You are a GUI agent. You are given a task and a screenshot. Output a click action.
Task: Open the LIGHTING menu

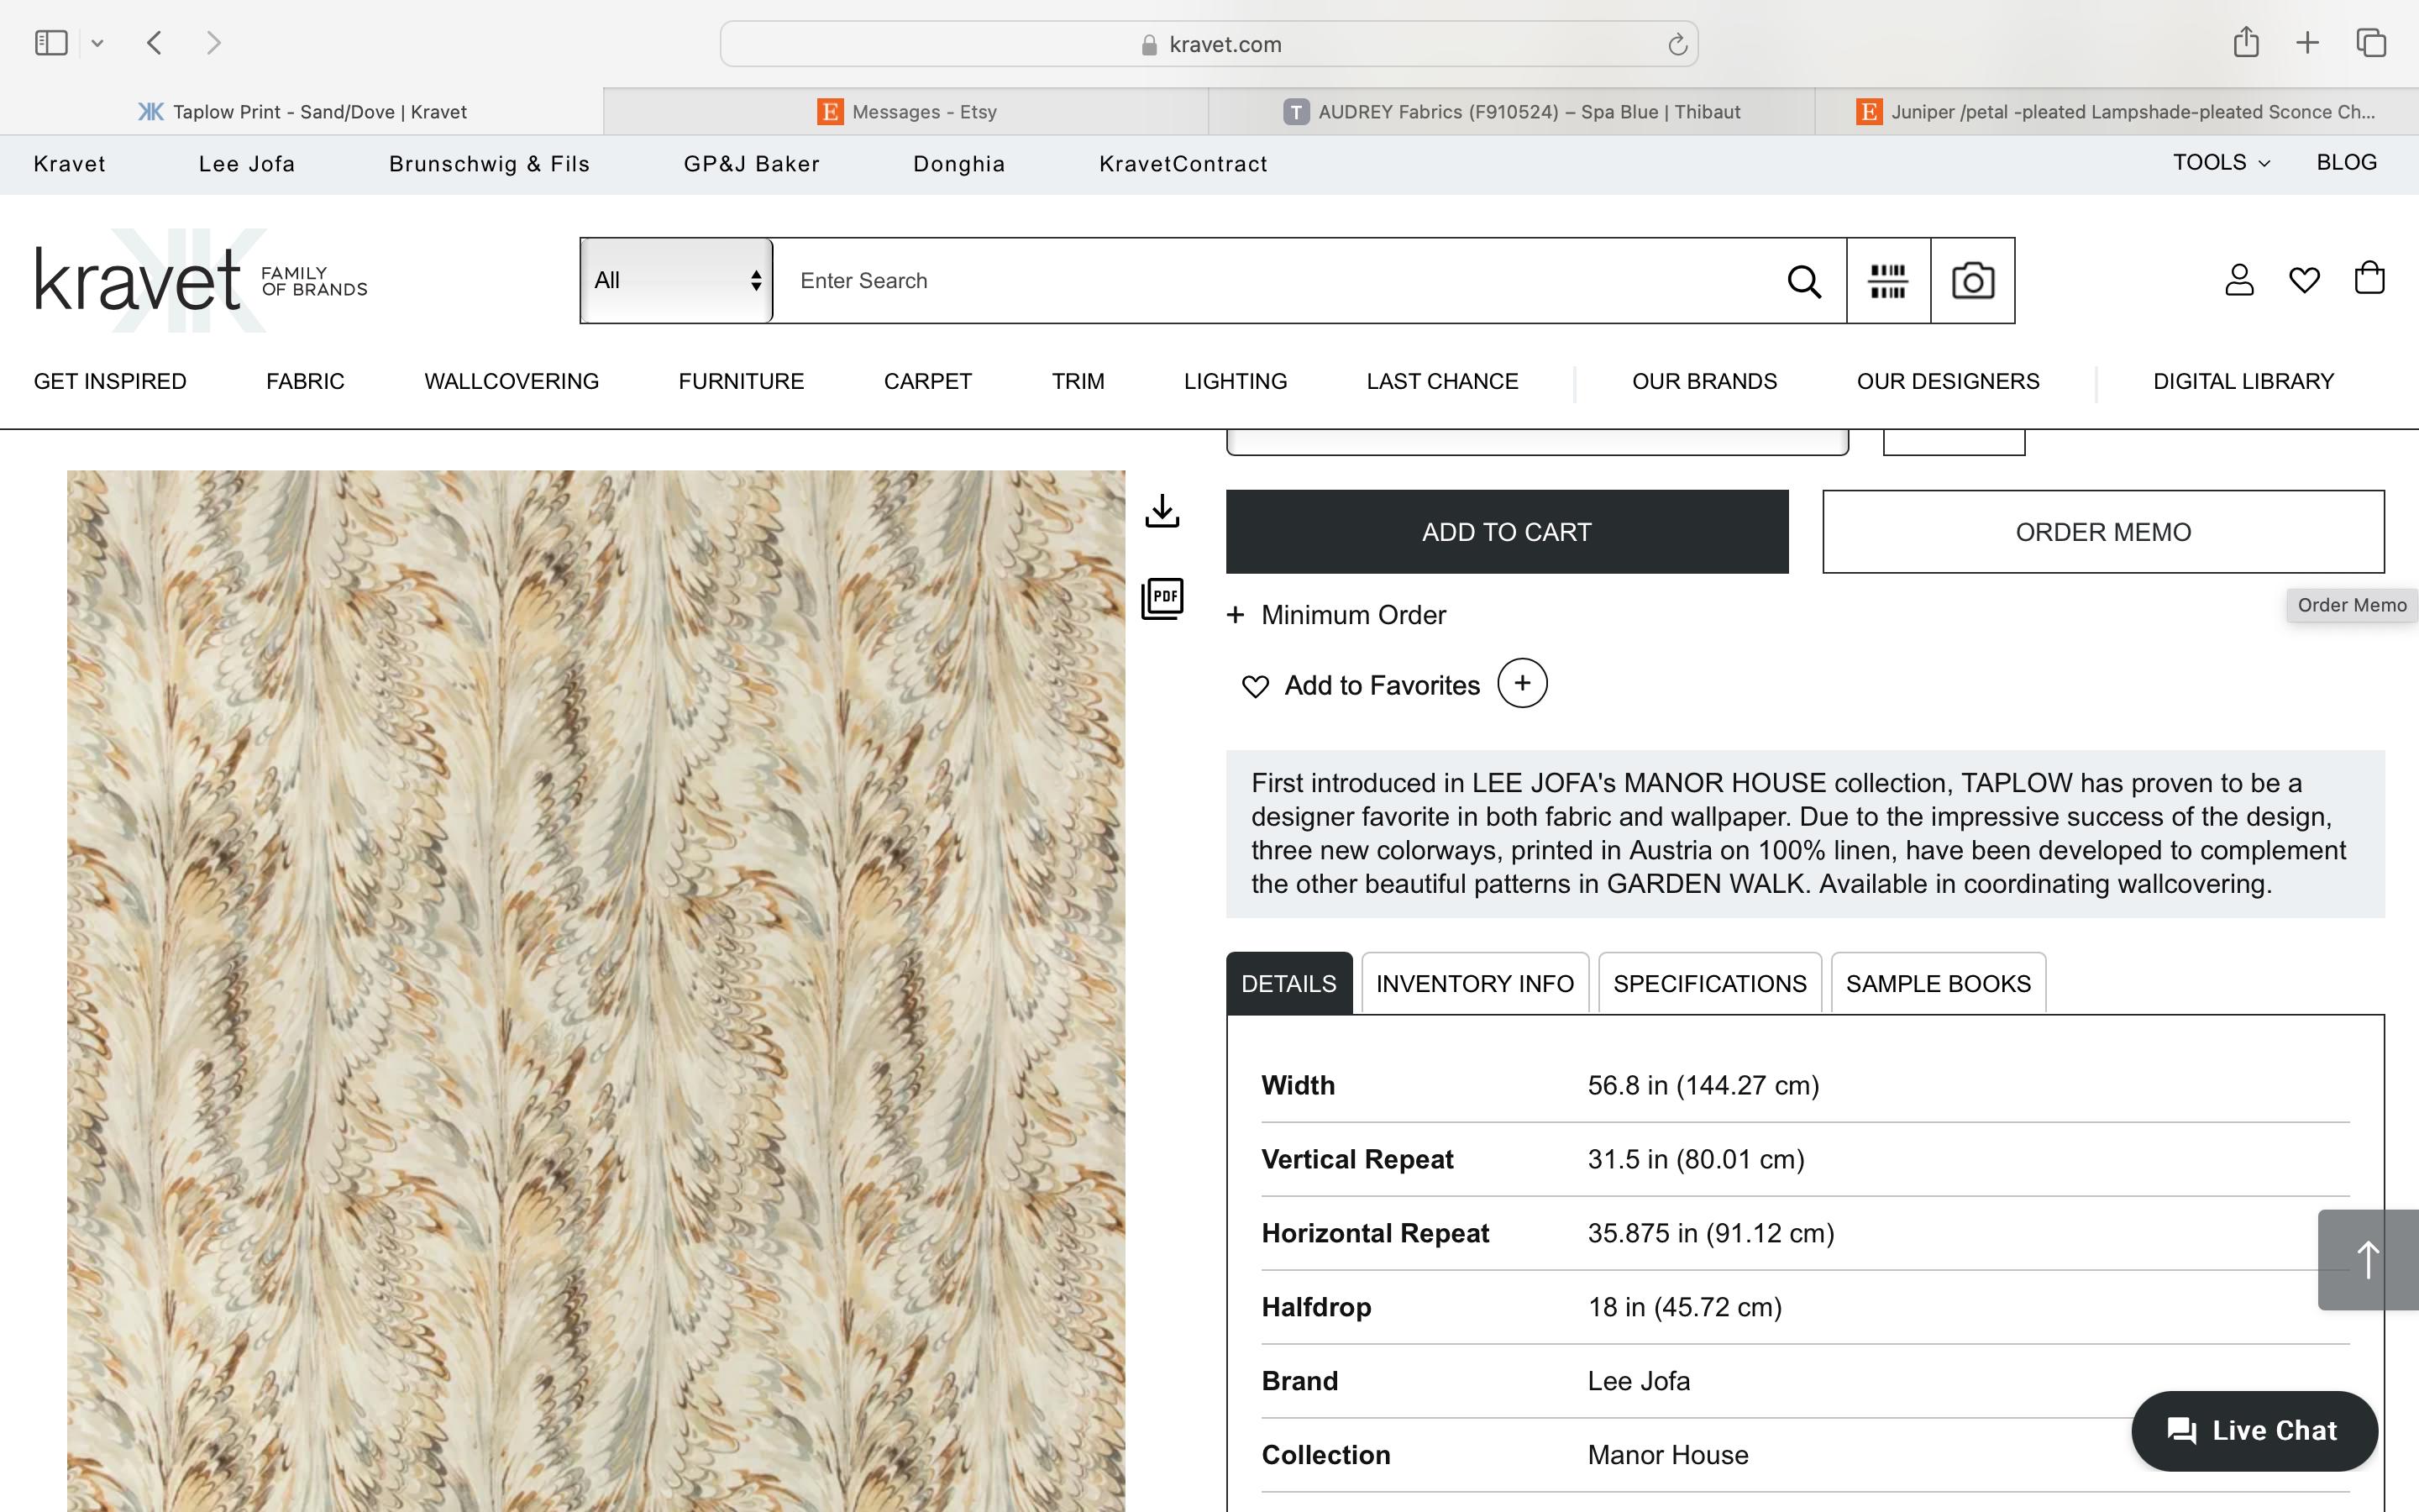pos(1236,382)
